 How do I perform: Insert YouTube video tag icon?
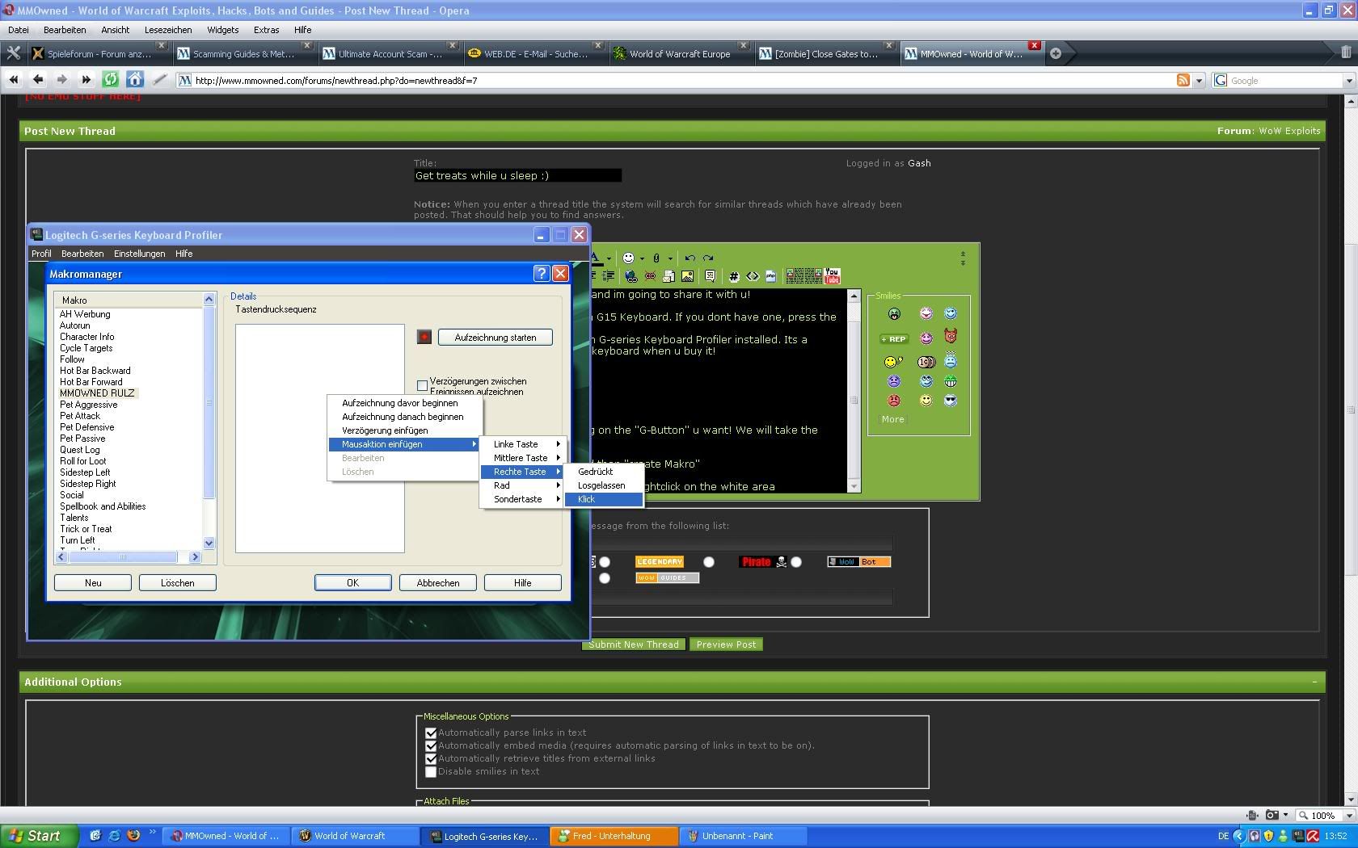point(832,276)
